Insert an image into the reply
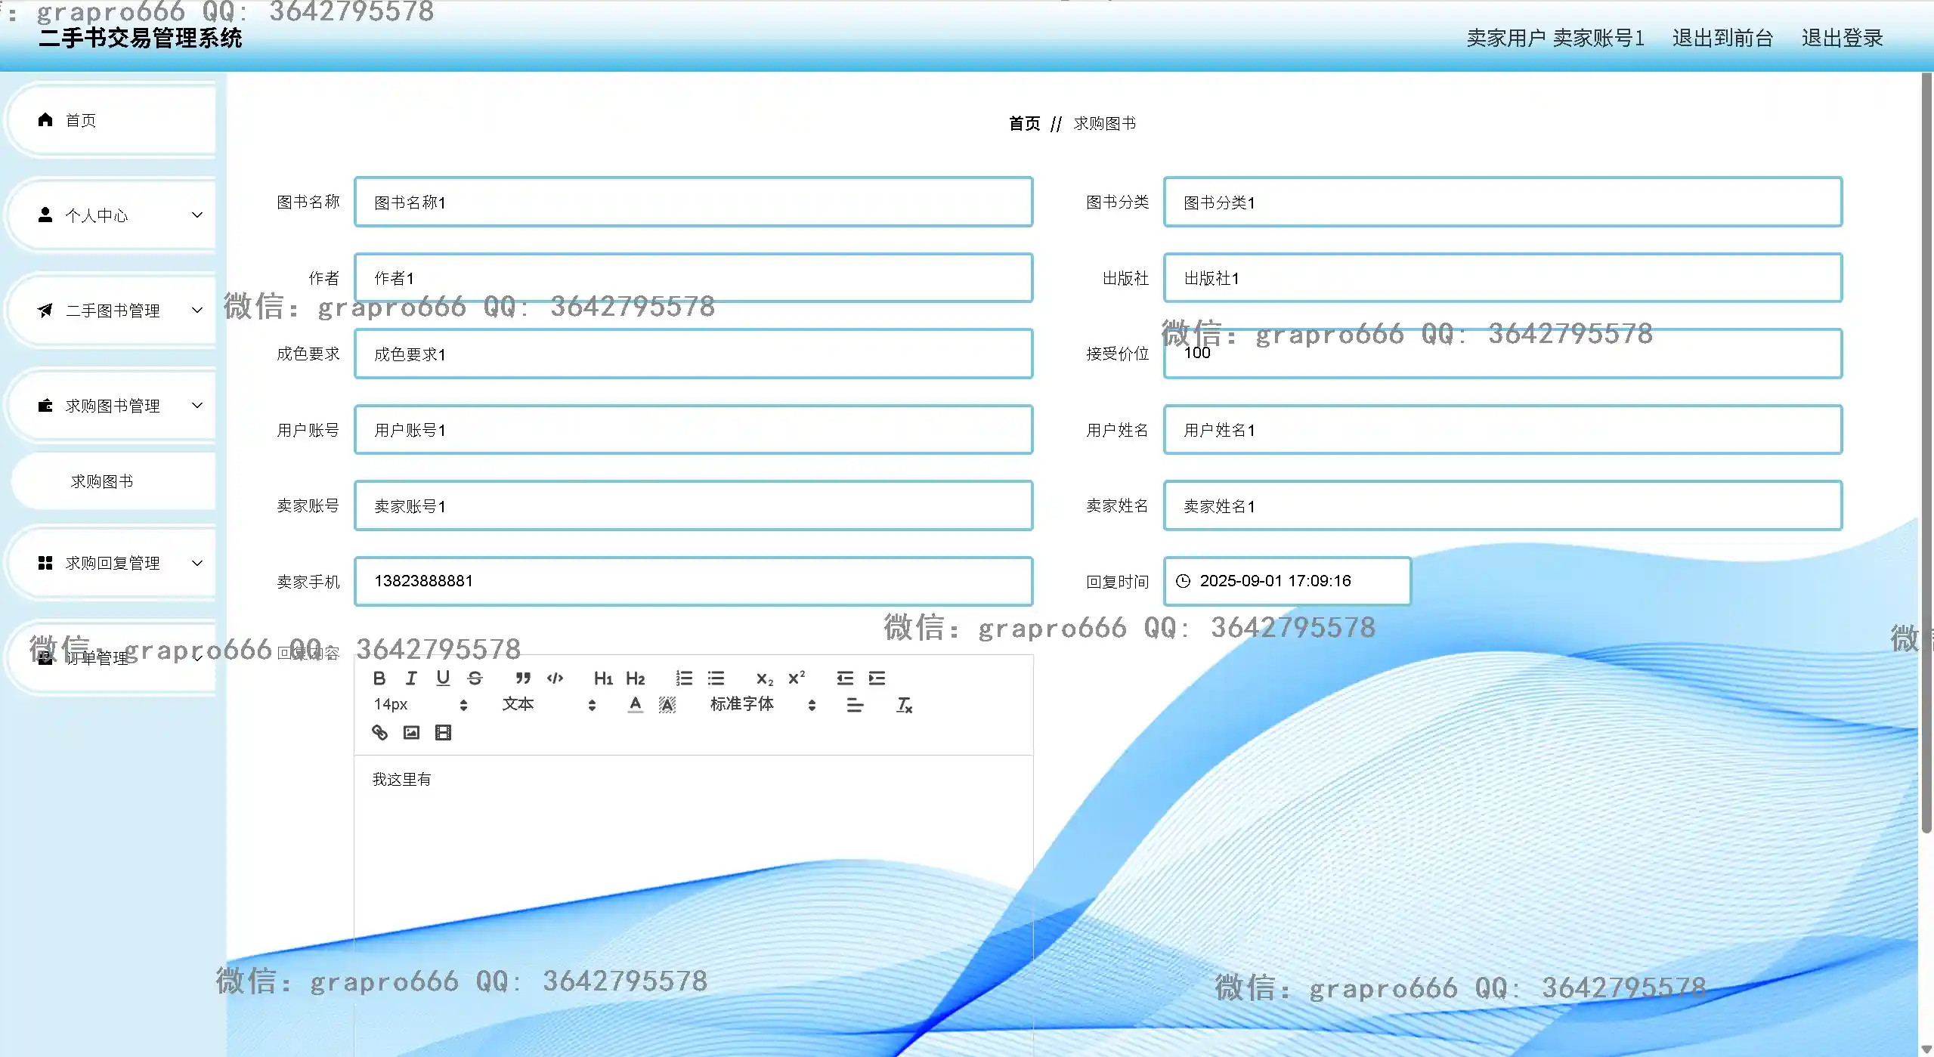Screen dimensions: 1934x1057 tap(411, 732)
